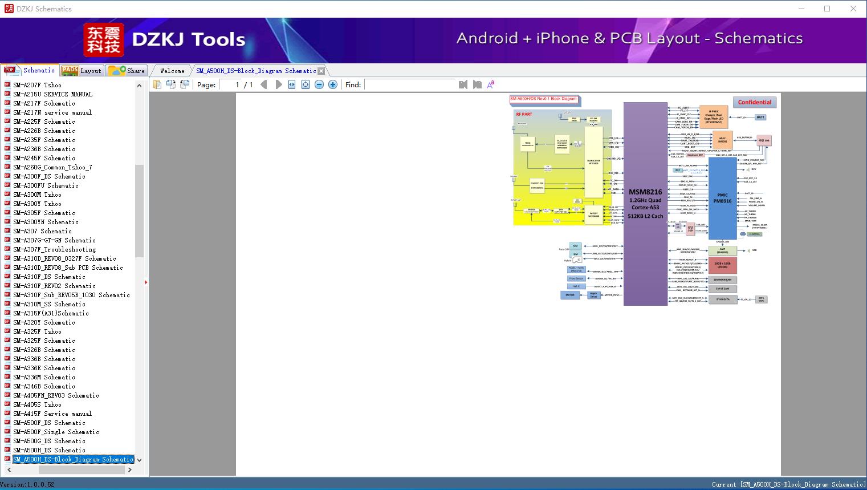The image size is (867, 490).
Task: Click the horizontal scroll left arrow
Action: (x=9, y=469)
